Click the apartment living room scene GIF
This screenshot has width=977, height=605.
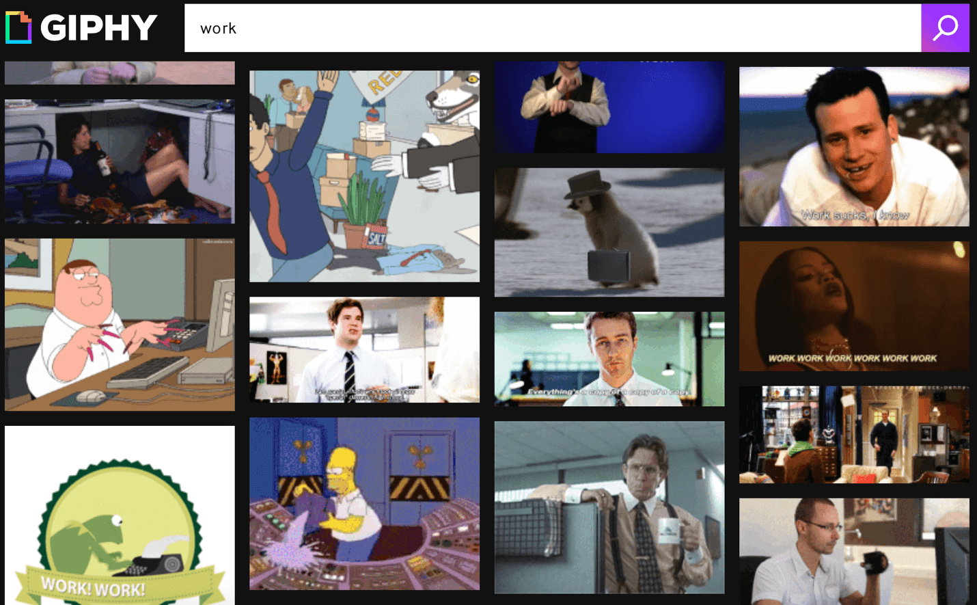pos(854,435)
